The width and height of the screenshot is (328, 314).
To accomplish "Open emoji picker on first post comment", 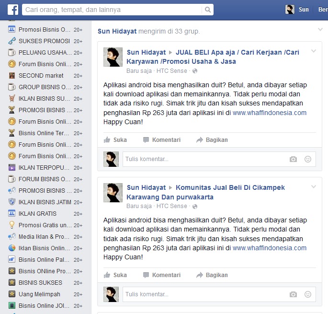I will [x=308, y=159].
